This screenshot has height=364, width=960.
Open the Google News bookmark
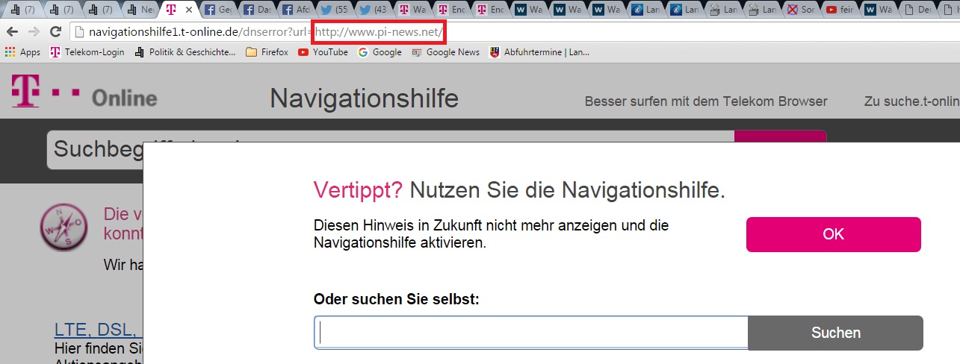pyautogui.click(x=445, y=52)
